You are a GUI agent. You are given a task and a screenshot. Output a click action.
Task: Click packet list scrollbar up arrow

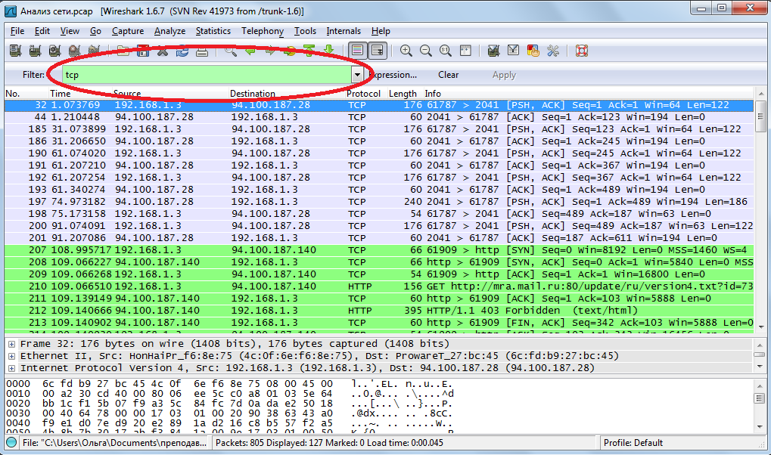(x=760, y=94)
